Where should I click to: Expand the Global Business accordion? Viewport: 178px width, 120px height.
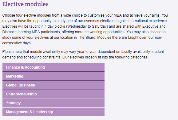[x=53, y=85]
